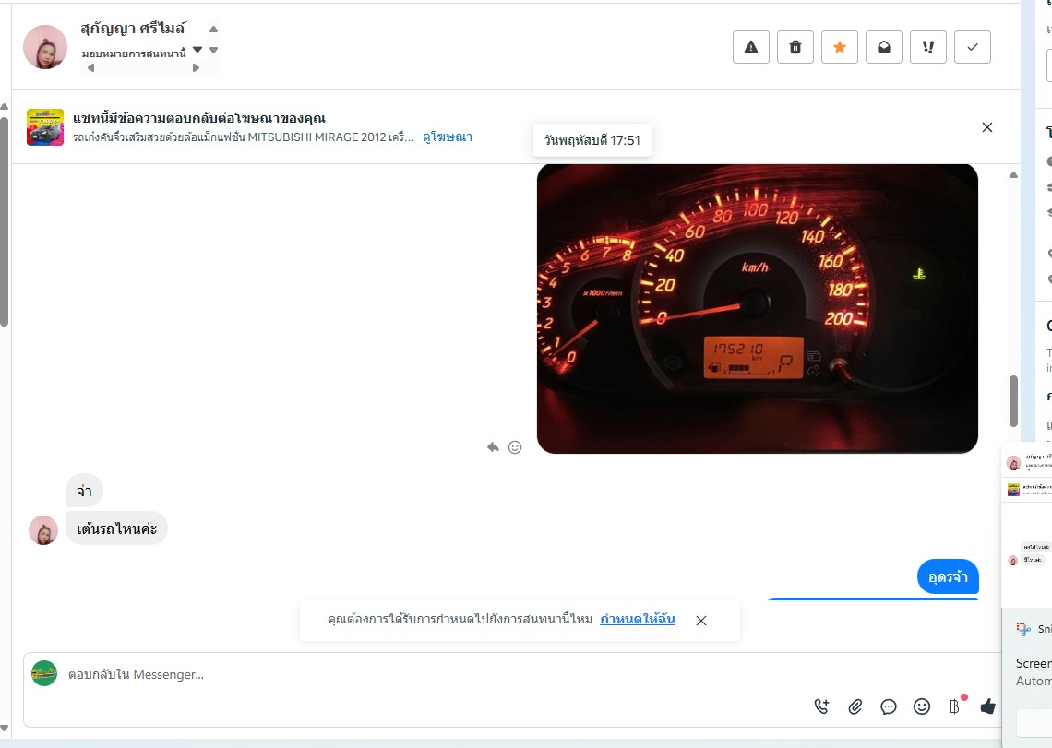
Task: Open the emoji picker in reply box
Action: 922,706
